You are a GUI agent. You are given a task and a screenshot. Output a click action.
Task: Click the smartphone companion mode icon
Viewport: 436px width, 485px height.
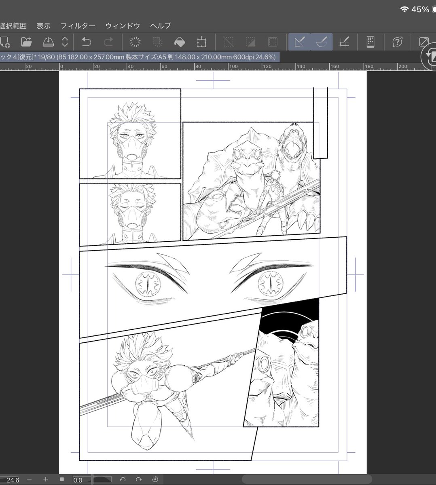370,42
